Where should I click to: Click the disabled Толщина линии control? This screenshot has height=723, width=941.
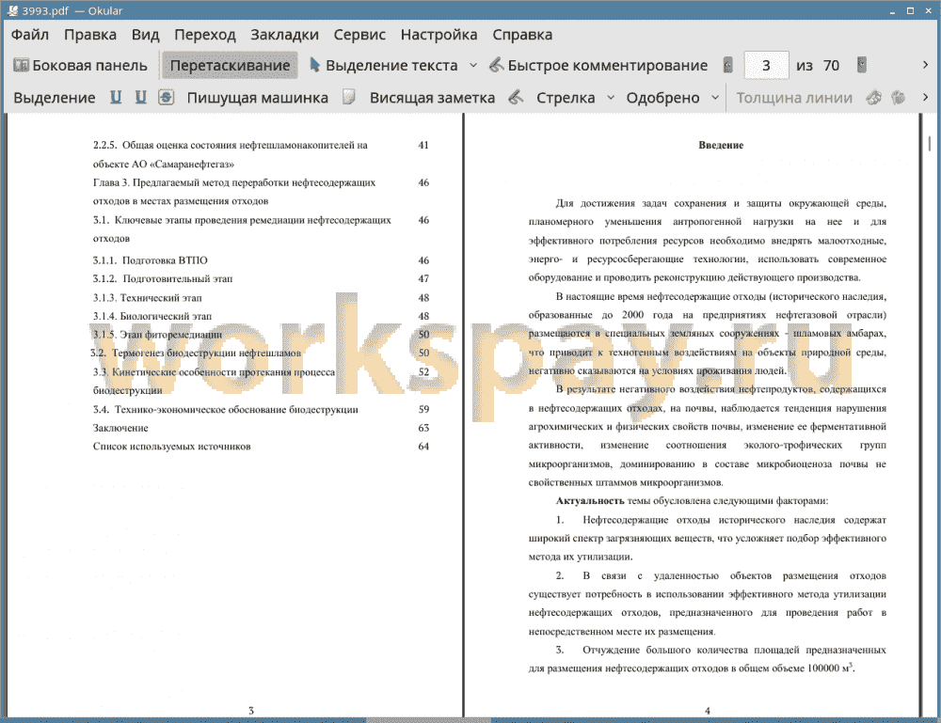pos(794,98)
